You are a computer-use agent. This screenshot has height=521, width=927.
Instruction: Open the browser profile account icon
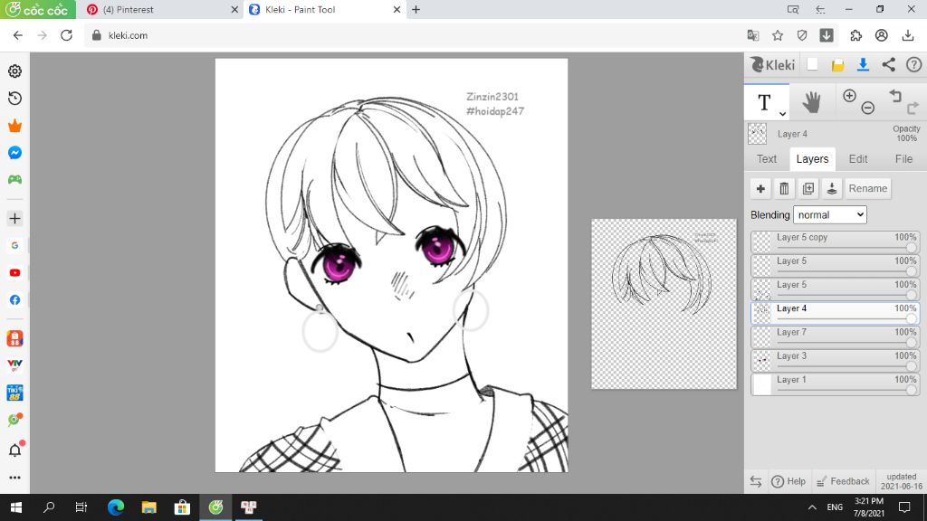[x=882, y=35]
